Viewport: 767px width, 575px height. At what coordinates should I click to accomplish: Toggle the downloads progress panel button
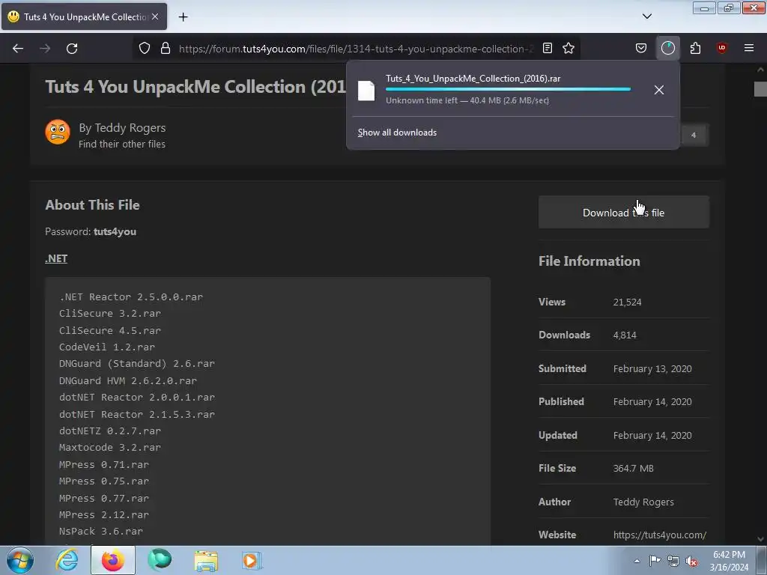point(667,48)
